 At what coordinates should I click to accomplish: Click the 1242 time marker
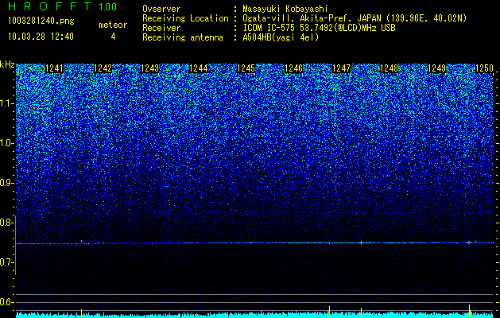(x=103, y=68)
